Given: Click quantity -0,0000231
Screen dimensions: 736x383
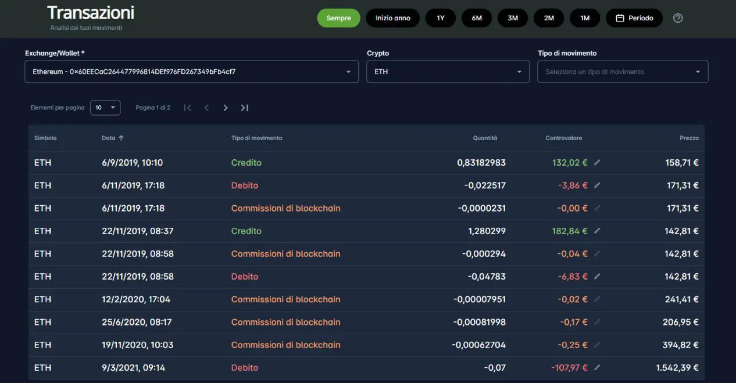Looking at the screenshot, I should tap(481, 208).
